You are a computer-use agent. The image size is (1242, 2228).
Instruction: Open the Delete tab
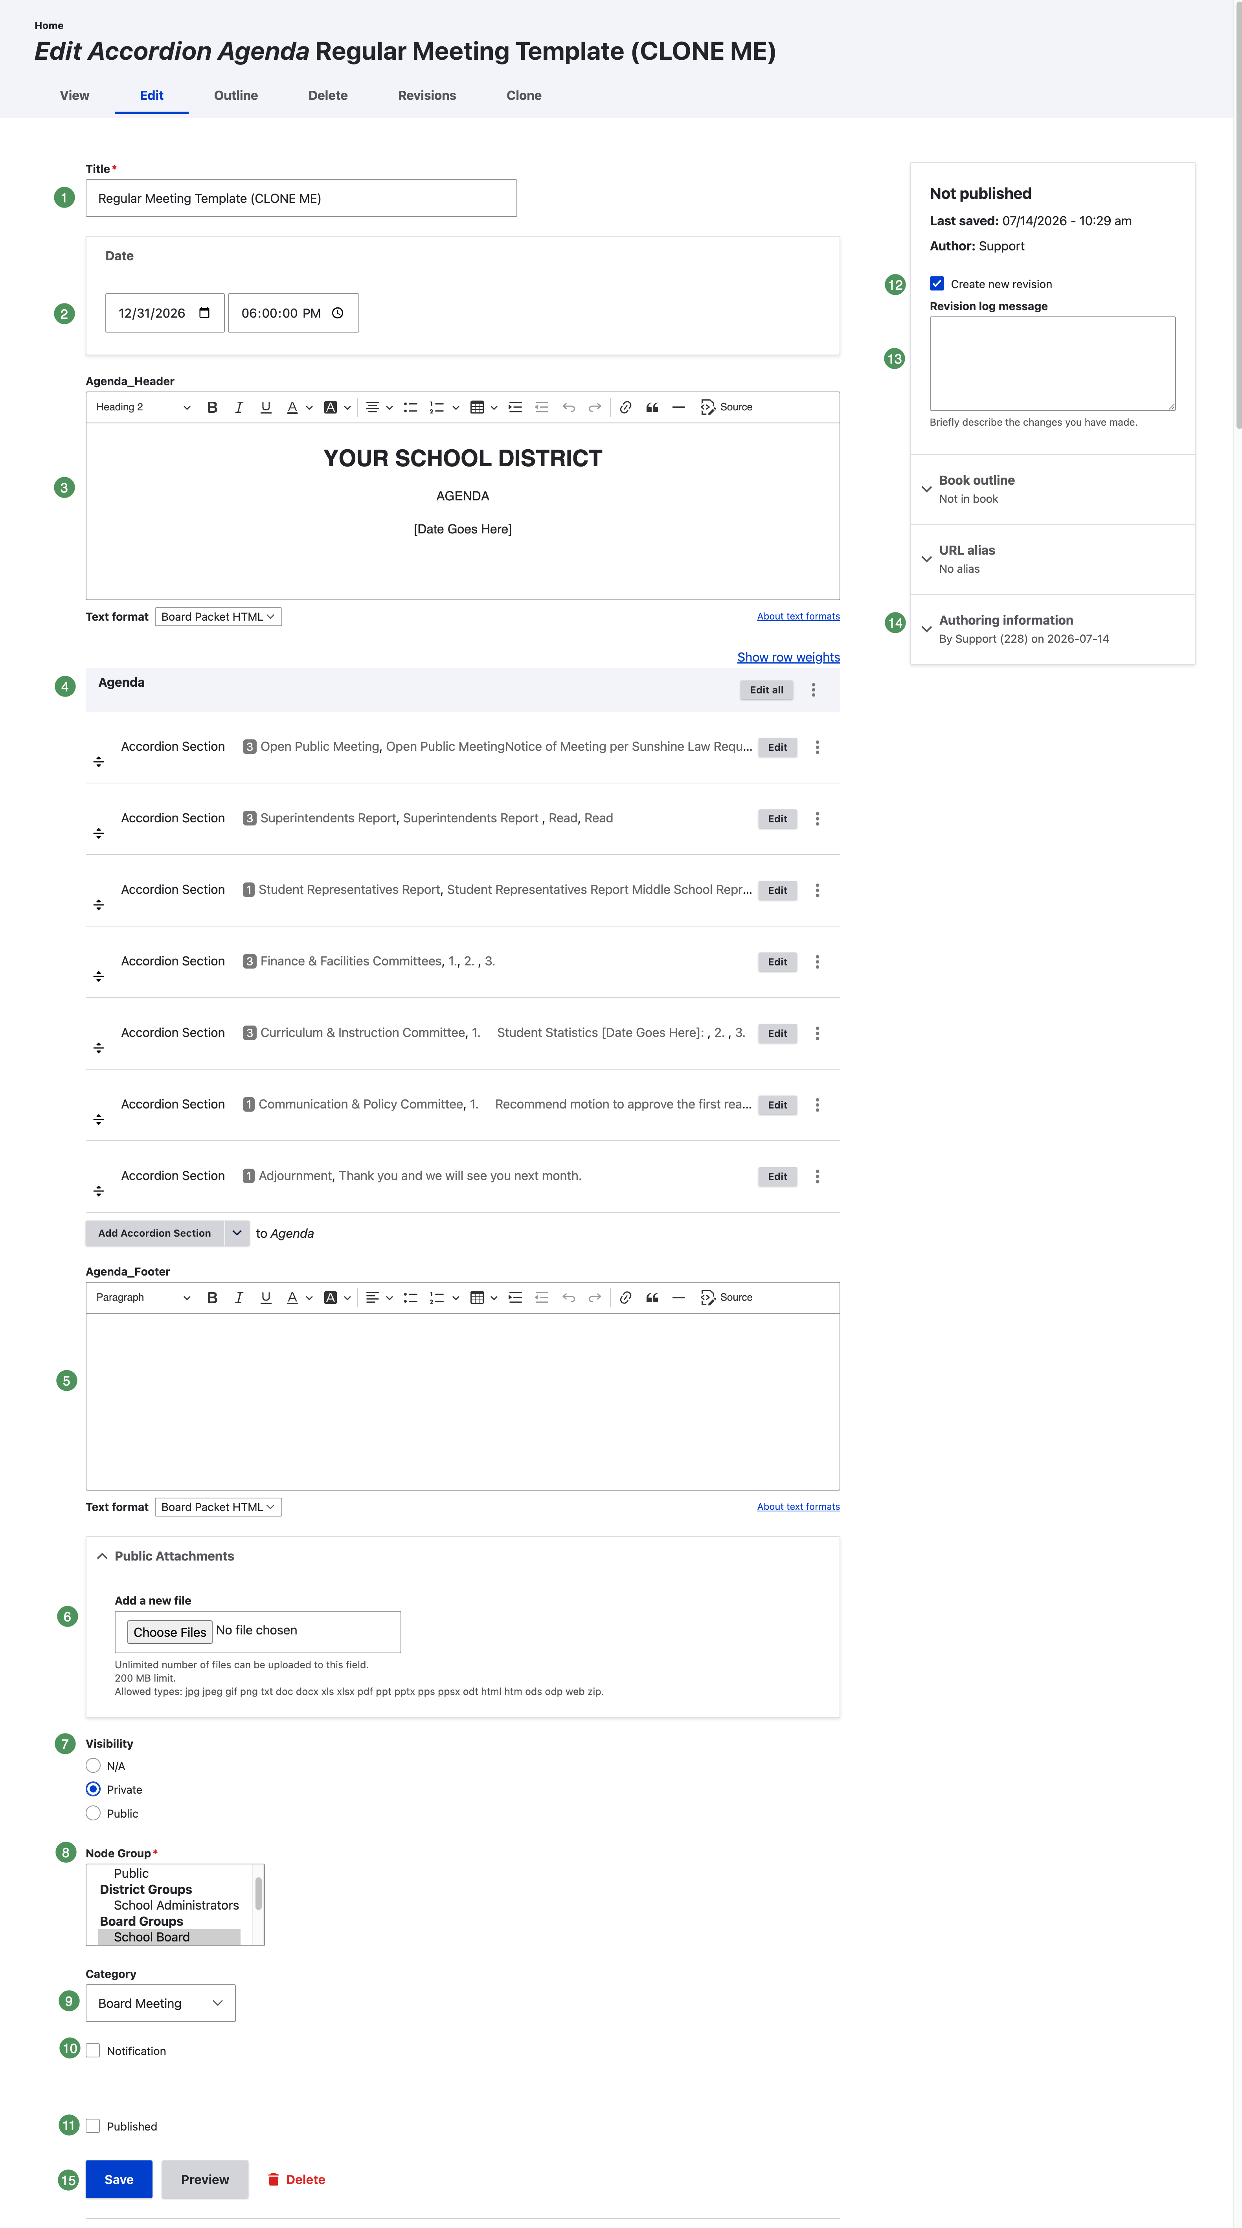328,95
